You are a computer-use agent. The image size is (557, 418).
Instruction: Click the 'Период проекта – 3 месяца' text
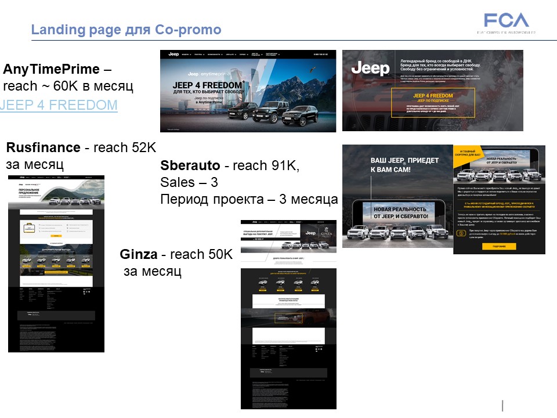point(249,199)
